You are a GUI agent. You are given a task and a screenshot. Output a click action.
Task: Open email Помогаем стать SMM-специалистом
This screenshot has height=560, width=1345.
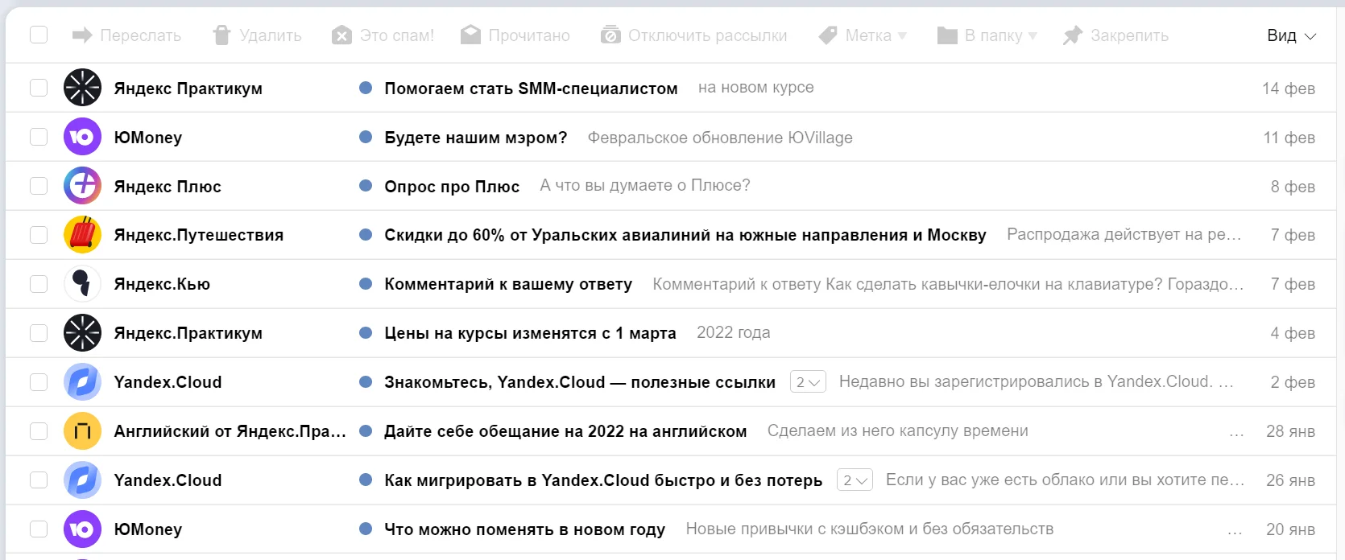tap(531, 89)
